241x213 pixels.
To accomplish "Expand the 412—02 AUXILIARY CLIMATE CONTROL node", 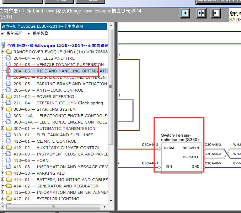I will (2, 147).
